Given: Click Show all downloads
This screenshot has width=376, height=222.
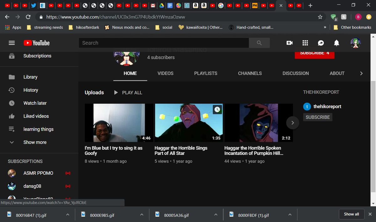Looking at the screenshot, I should tap(352, 214).
